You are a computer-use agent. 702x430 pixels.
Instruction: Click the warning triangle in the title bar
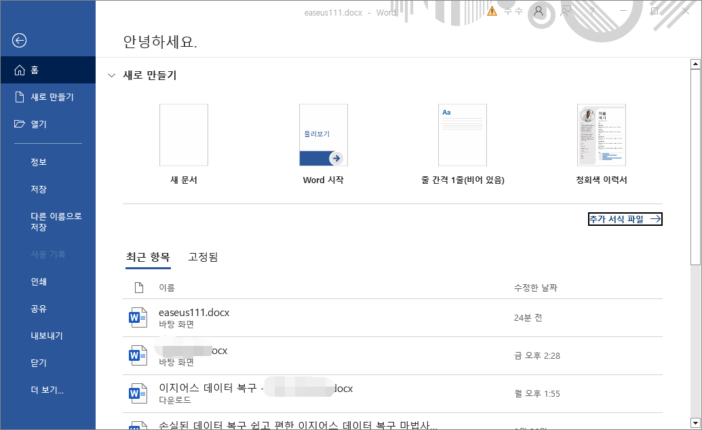tap(492, 12)
